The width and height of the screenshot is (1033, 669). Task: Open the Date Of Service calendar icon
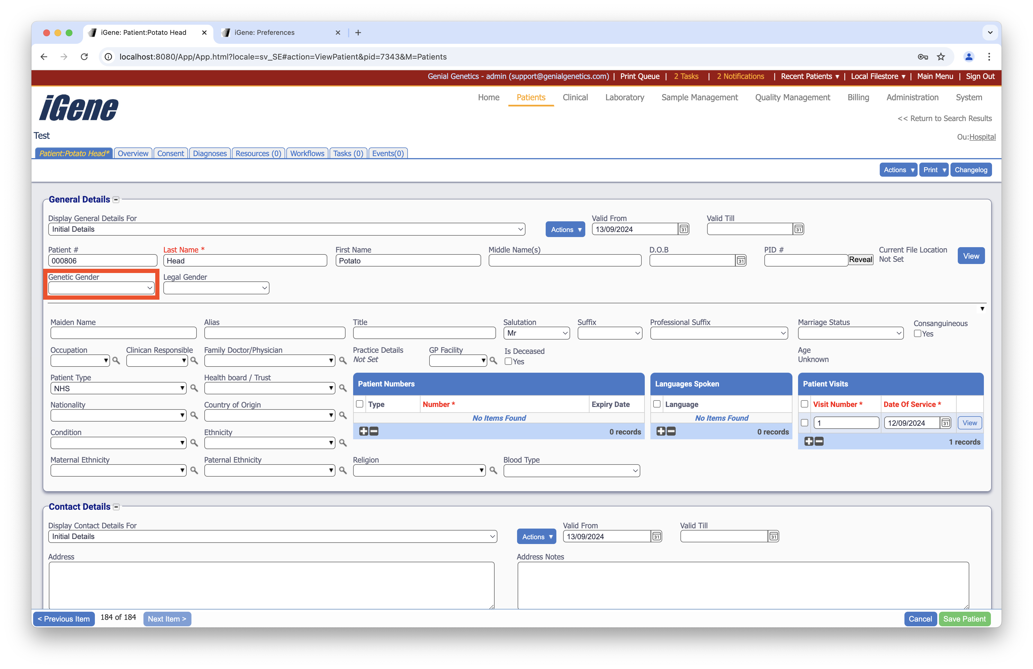pos(945,423)
